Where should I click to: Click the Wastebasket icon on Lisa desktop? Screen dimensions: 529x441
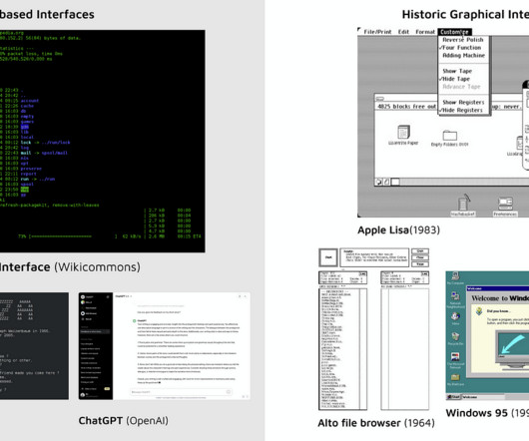[x=463, y=205]
